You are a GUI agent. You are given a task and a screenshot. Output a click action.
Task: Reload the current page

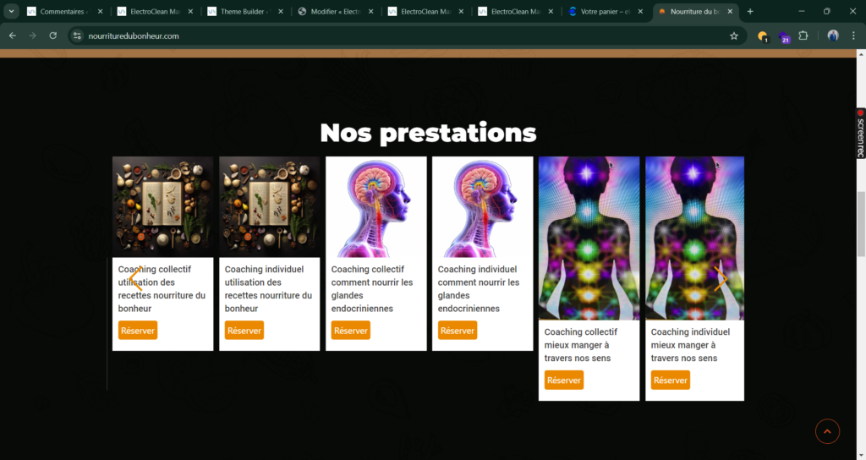(53, 36)
